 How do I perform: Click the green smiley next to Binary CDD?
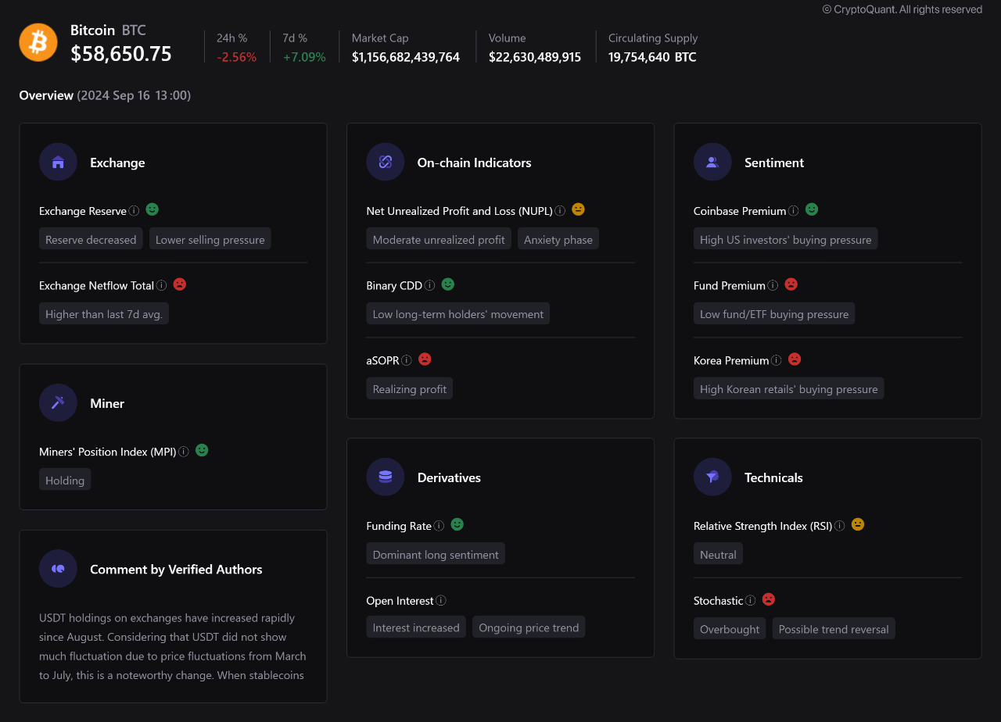(448, 284)
